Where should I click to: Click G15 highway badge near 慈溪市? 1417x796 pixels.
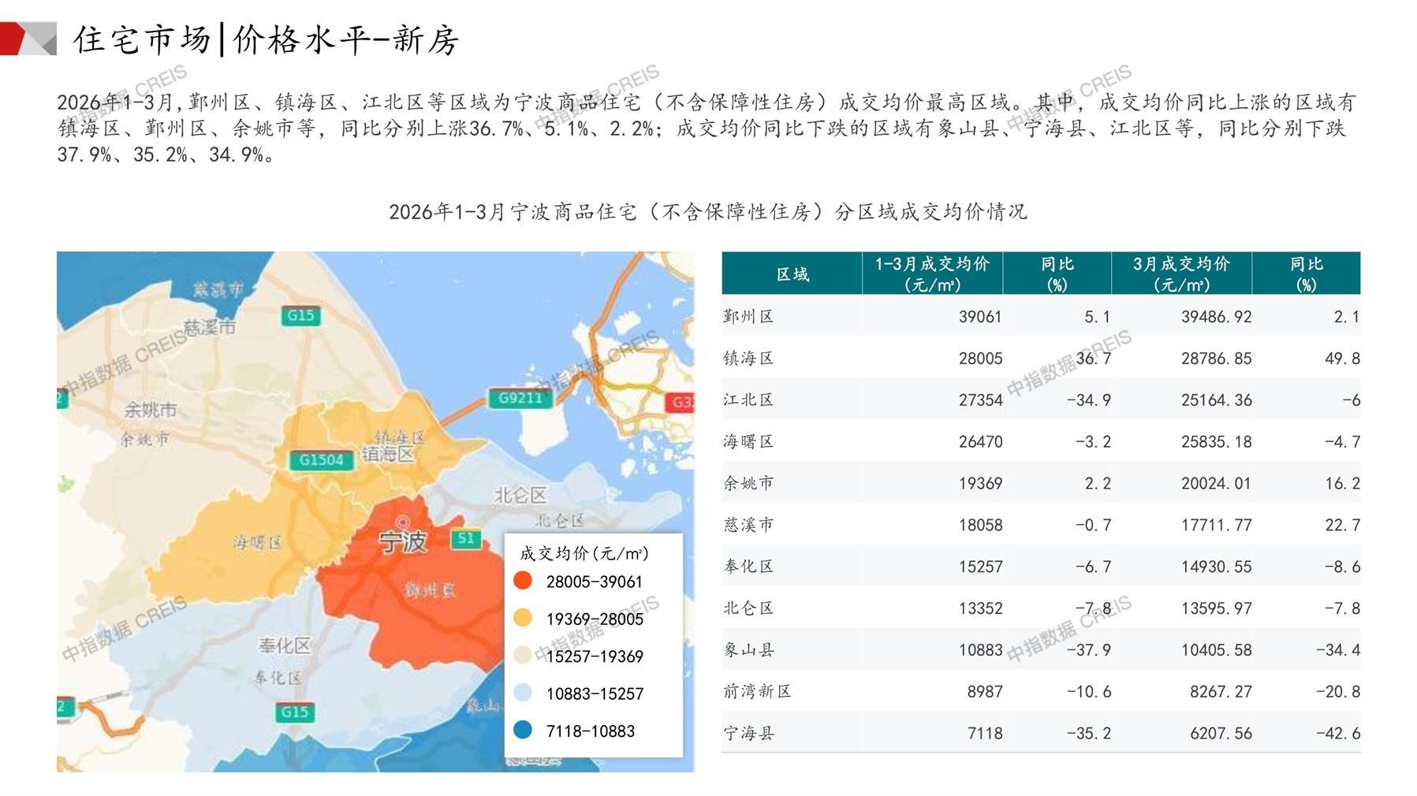tap(300, 315)
